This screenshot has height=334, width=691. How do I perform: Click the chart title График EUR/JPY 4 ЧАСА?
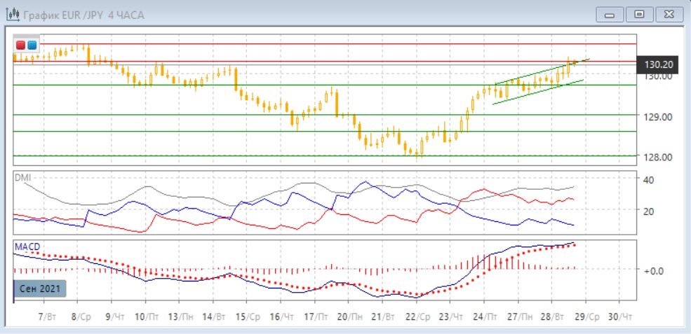pyautogui.click(x=83, y=15)
